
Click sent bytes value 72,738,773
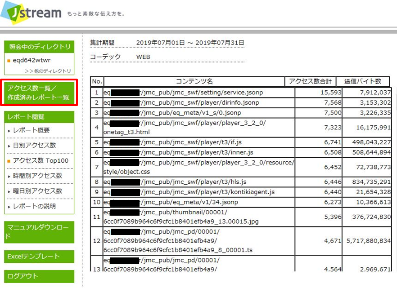(x=374, y=167)
